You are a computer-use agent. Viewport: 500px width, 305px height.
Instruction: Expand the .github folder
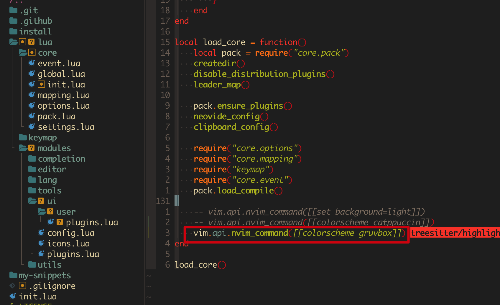tap(35, 20)
